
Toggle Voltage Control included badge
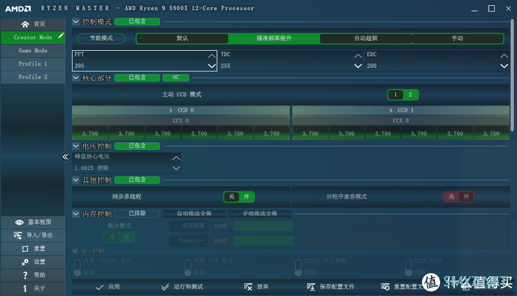pyautogui.click(x=137, y=146)
